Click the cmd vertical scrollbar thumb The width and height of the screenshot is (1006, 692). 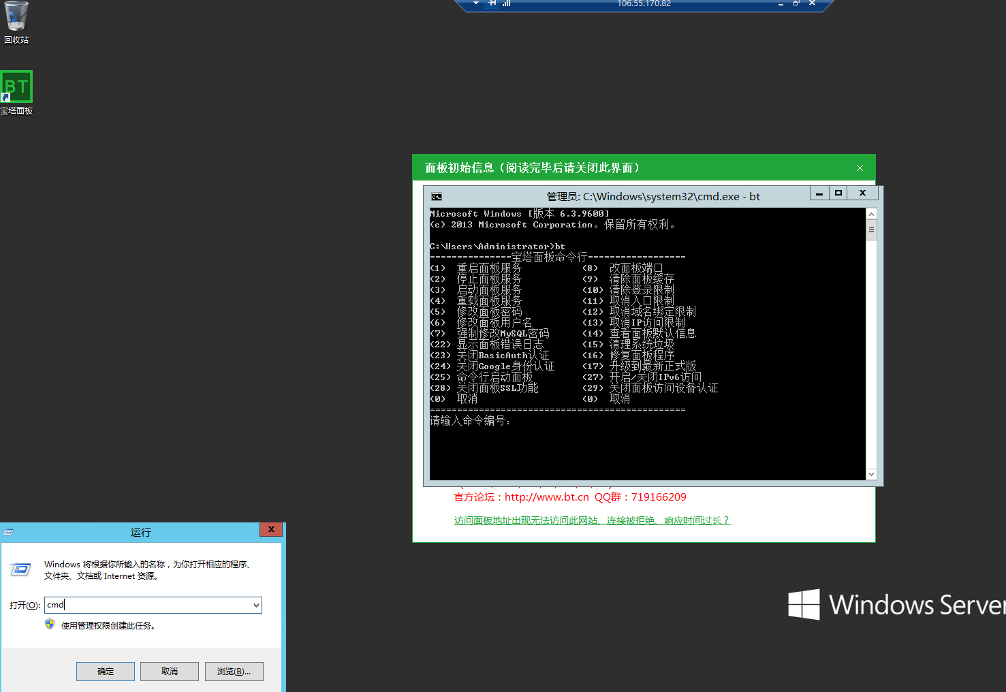click(x=871, y=230)
